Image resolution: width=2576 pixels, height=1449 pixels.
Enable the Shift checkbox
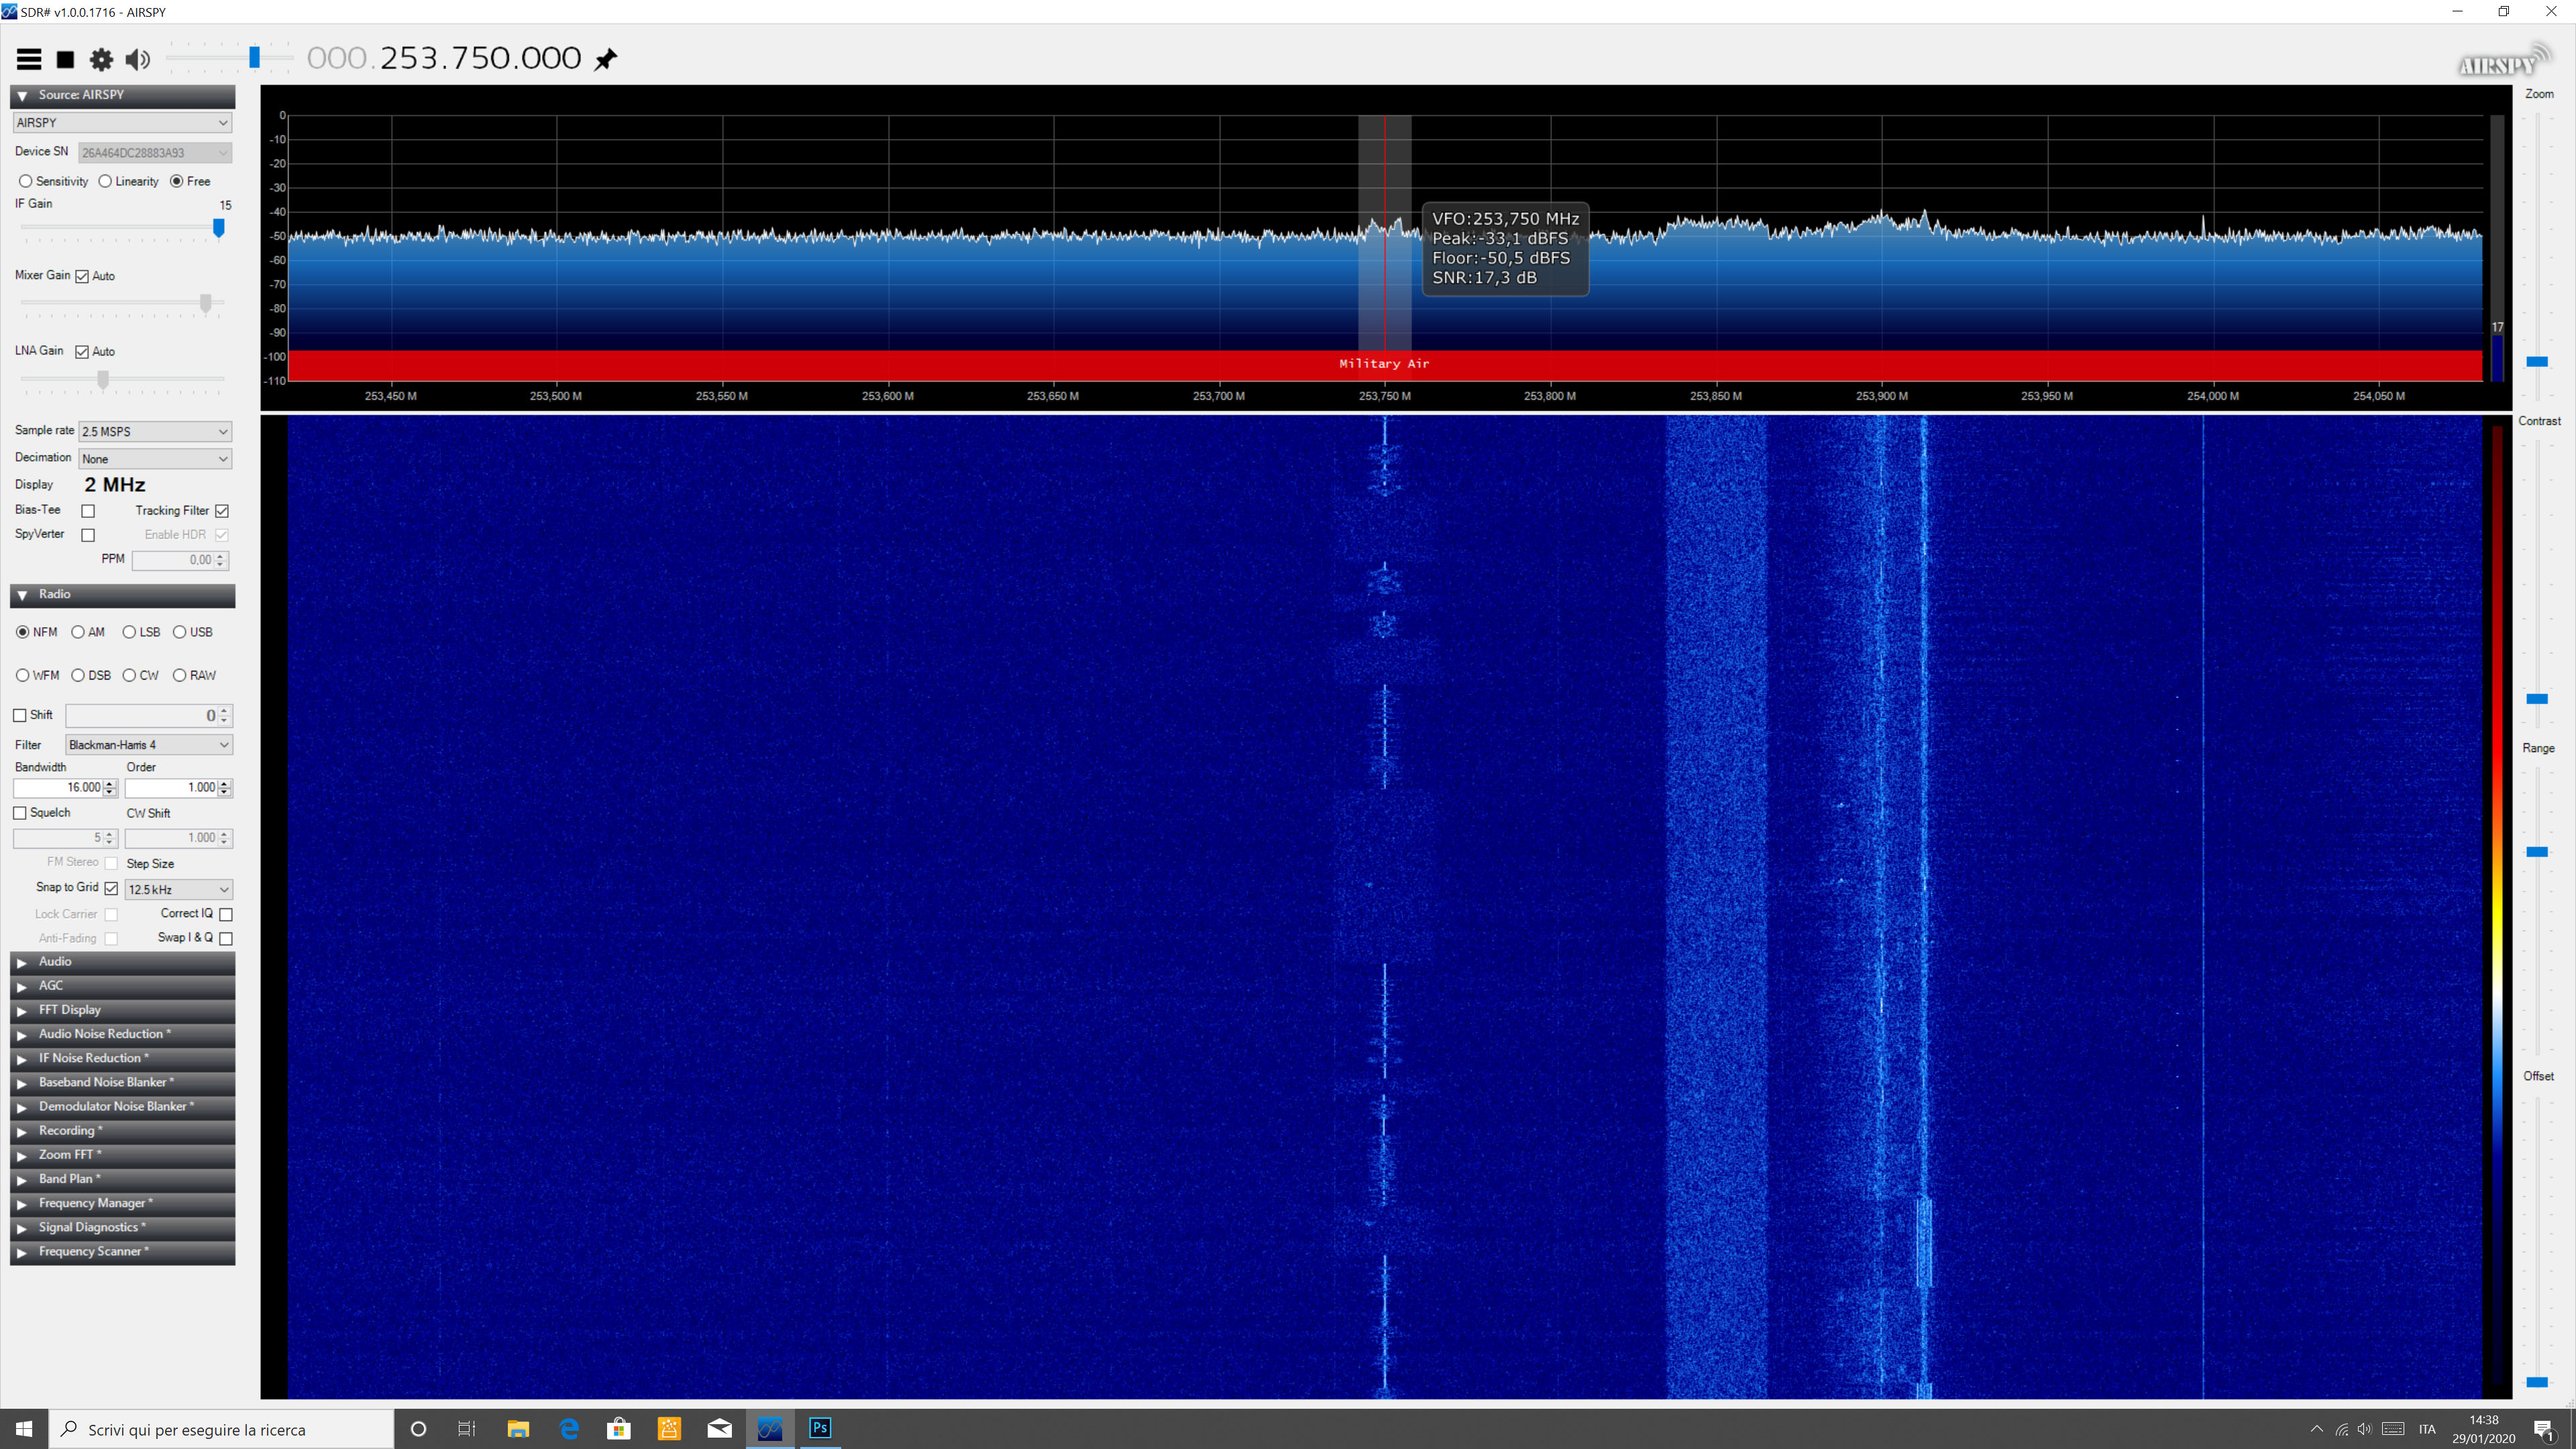coord(20,716)
